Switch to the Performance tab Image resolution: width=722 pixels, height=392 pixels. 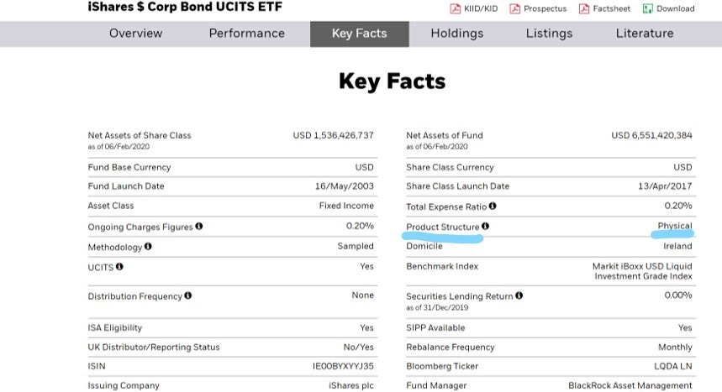coord(247,34)
